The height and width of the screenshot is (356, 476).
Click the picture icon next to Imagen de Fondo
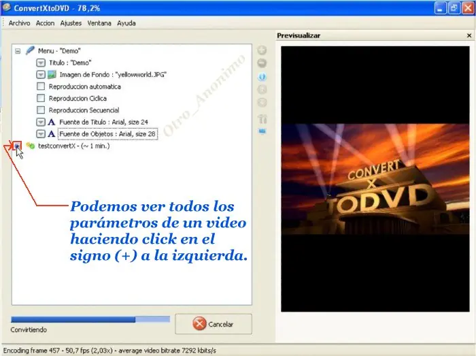click(x=52, y=74)
